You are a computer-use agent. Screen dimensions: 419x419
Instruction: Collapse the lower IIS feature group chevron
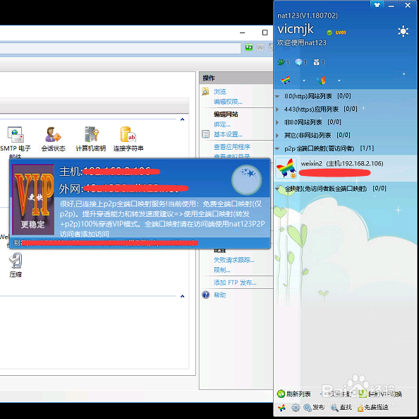[182, 296]
